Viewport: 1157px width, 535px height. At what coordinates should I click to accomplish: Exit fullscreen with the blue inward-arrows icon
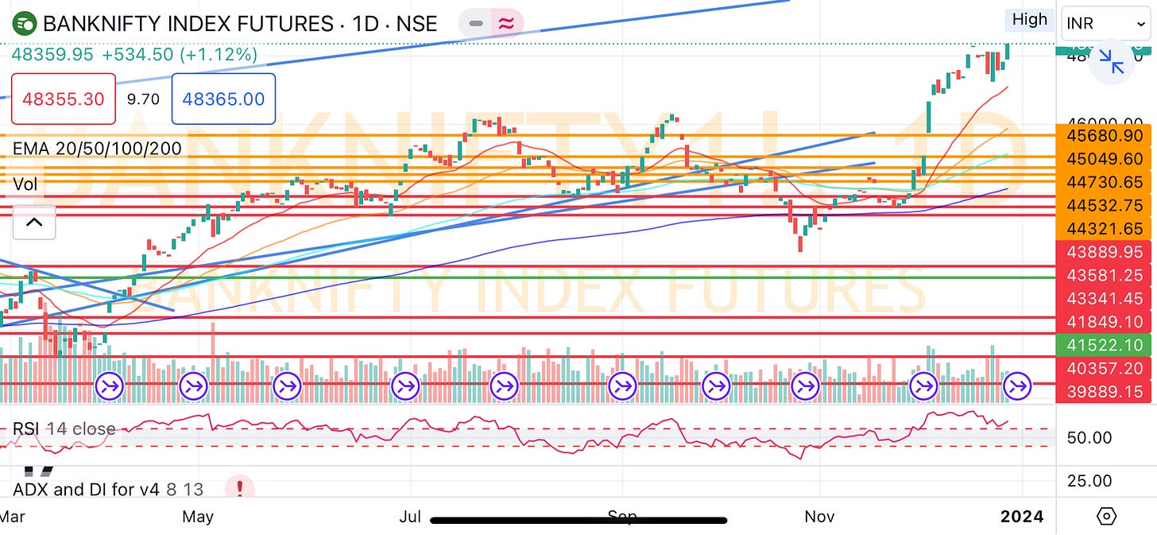point(1111,61)
